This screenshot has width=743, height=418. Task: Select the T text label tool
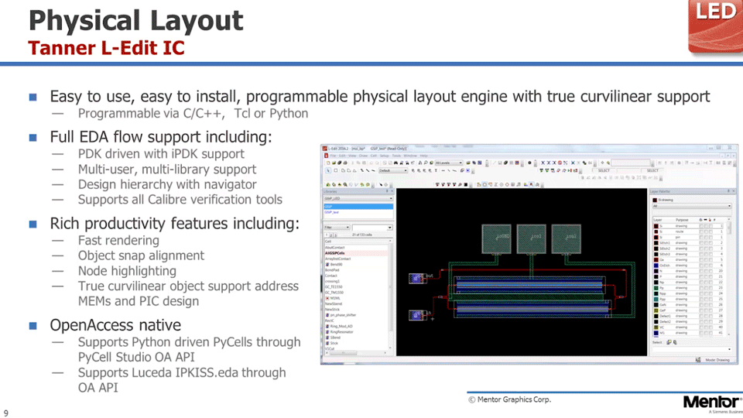point(436,170)
